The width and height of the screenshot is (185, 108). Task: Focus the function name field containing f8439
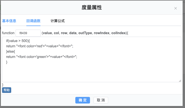pyautogui.click(x=28, y=33)
